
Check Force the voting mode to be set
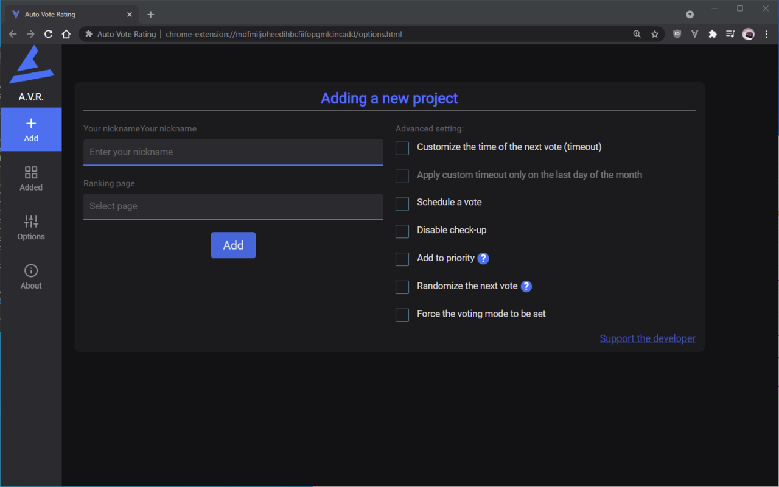pyautogui.click(x=402, y=315)
